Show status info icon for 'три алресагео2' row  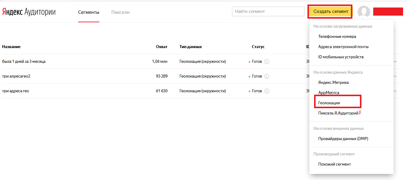267,76
